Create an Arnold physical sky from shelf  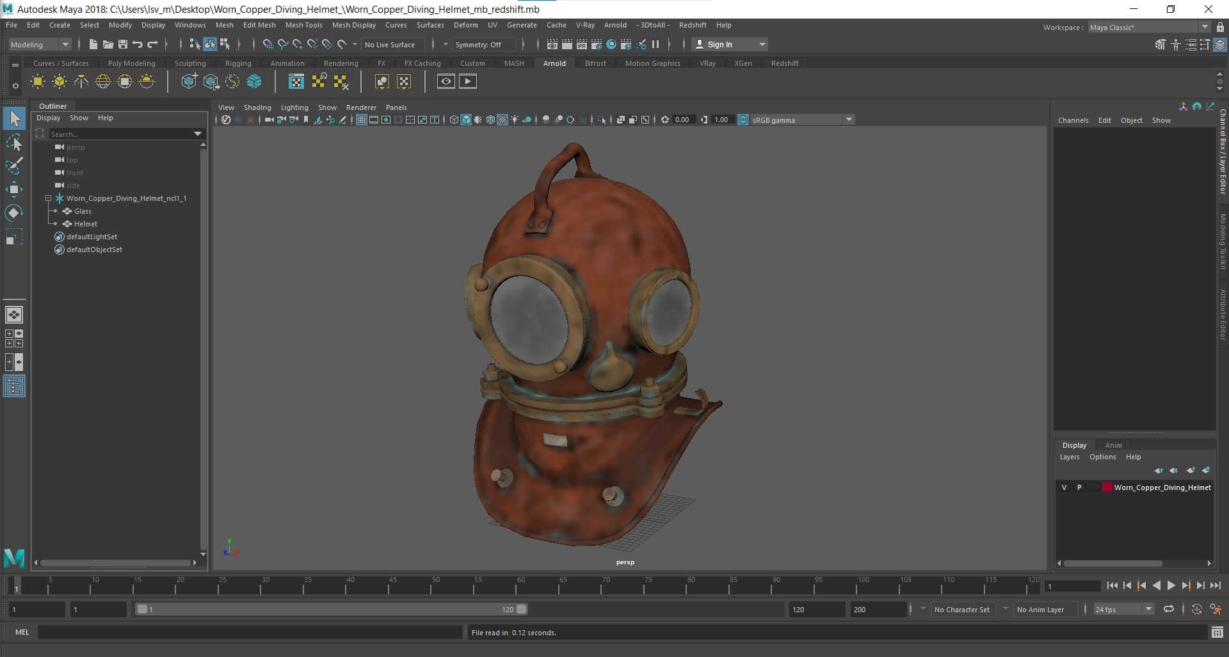pos(147,81)
